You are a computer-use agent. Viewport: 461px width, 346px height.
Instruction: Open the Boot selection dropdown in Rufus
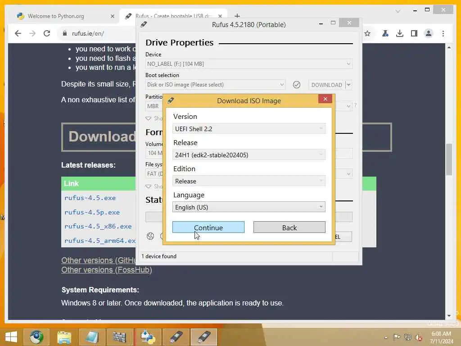(215, 85)
